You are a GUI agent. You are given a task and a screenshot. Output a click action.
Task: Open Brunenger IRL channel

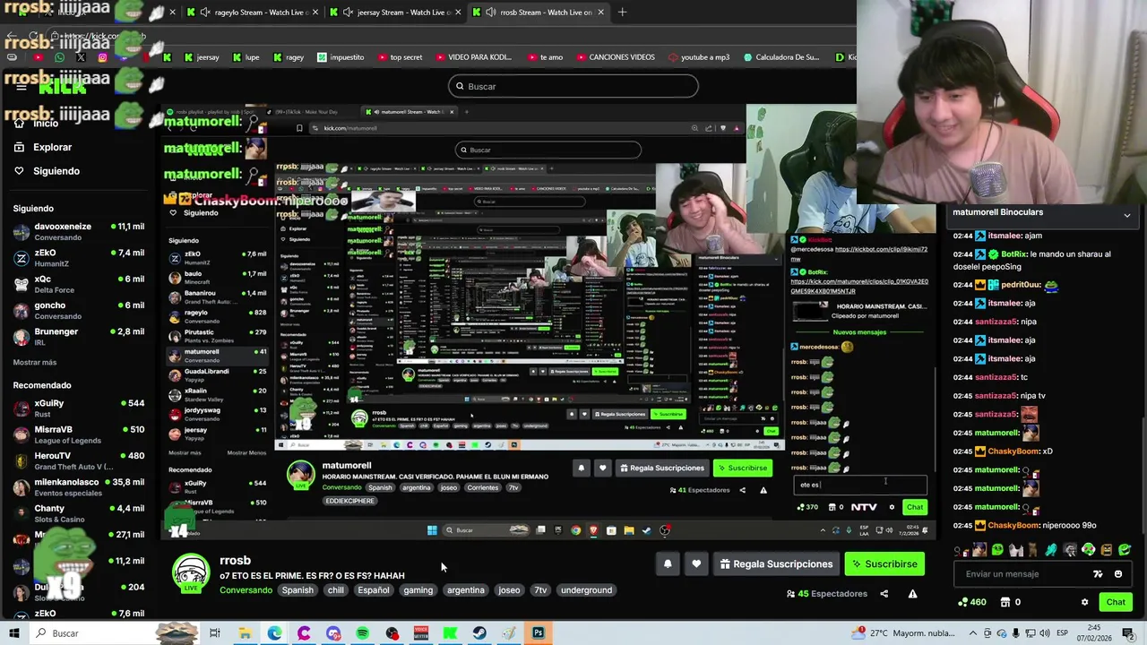(79, 336)
